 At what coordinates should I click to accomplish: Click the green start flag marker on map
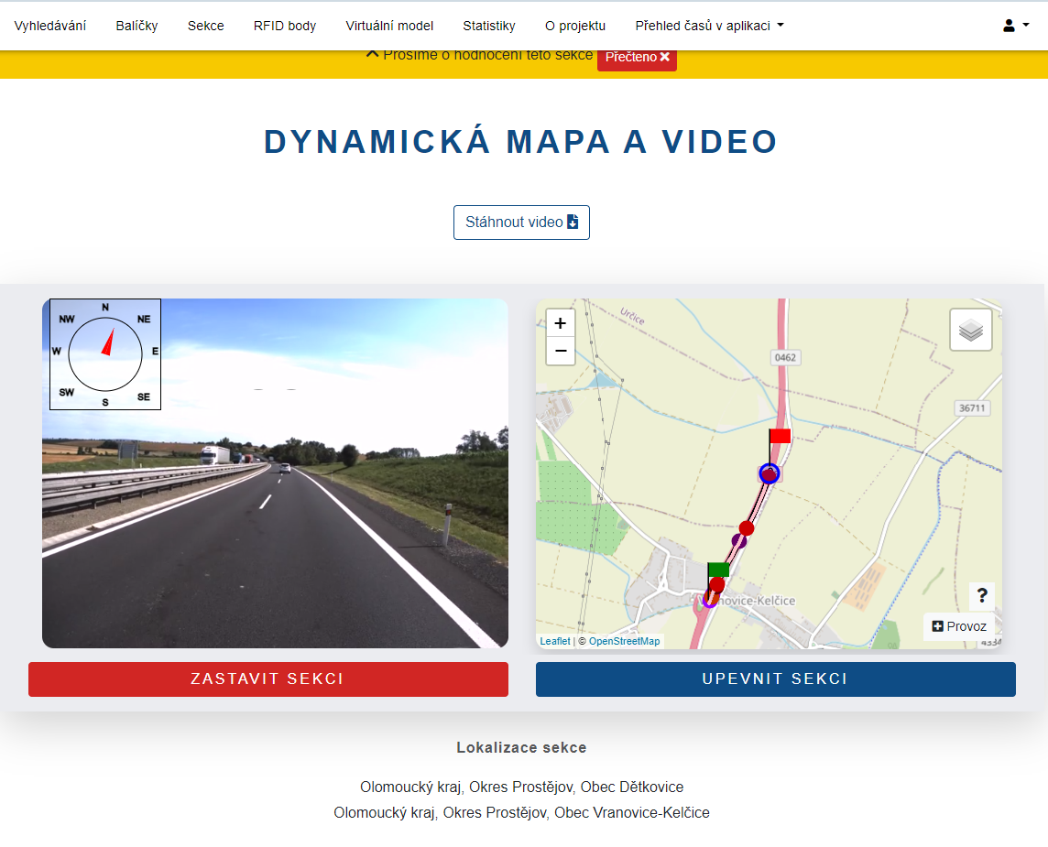(x=718, y=570)
